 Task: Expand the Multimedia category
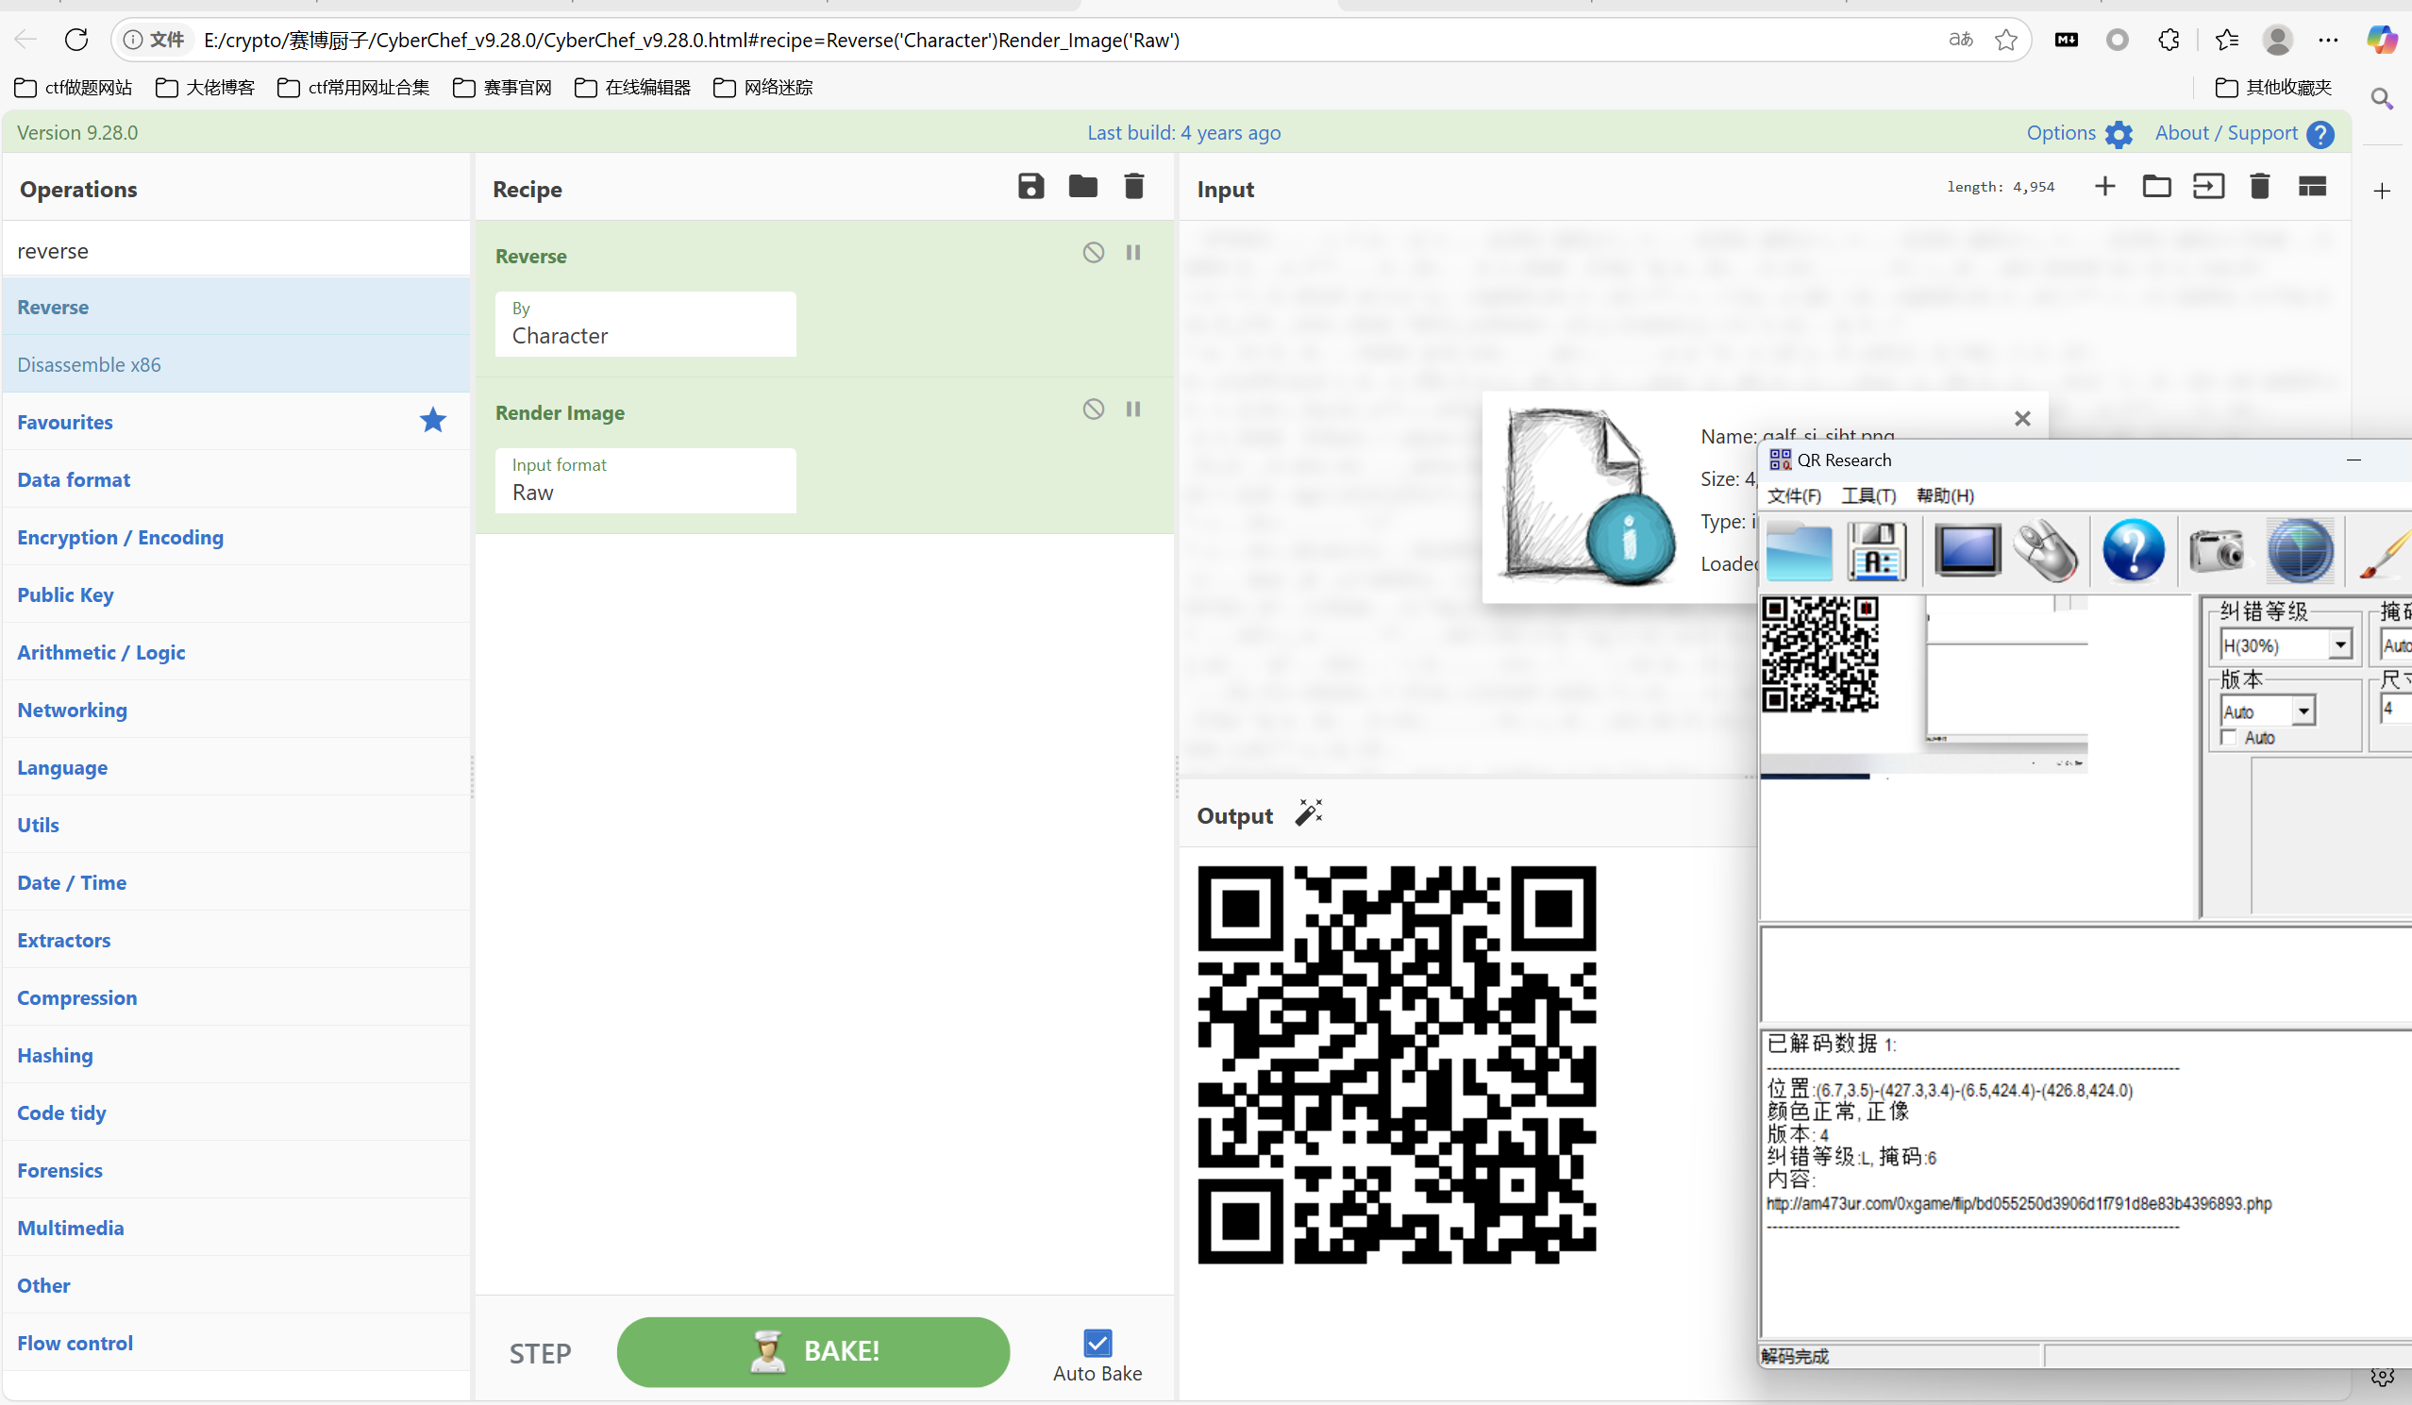(x=237, y=1227)
